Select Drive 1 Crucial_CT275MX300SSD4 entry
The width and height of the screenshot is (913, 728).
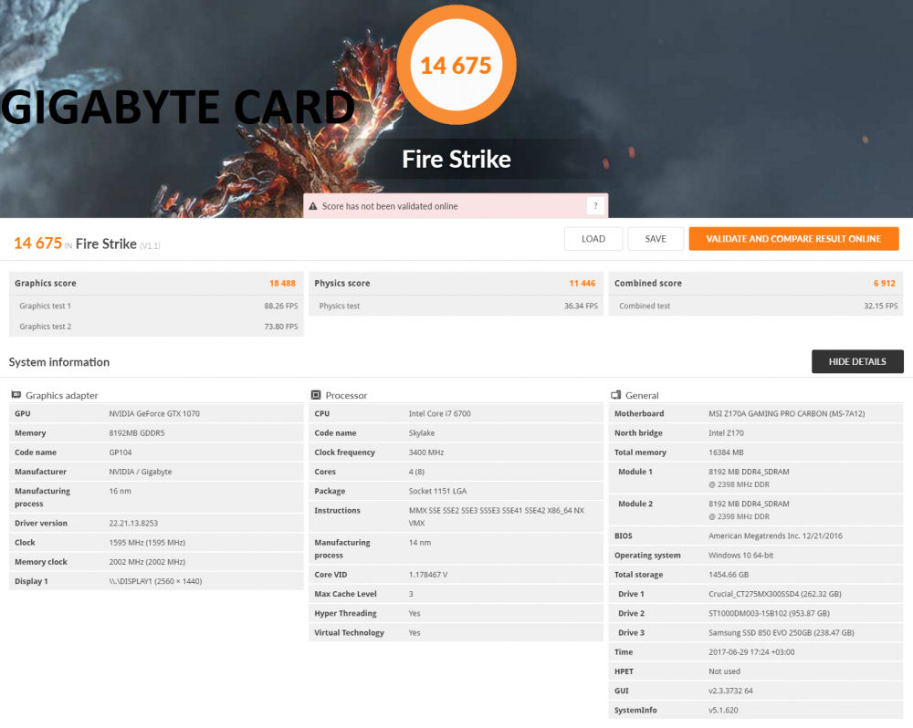tap(775, 594)
